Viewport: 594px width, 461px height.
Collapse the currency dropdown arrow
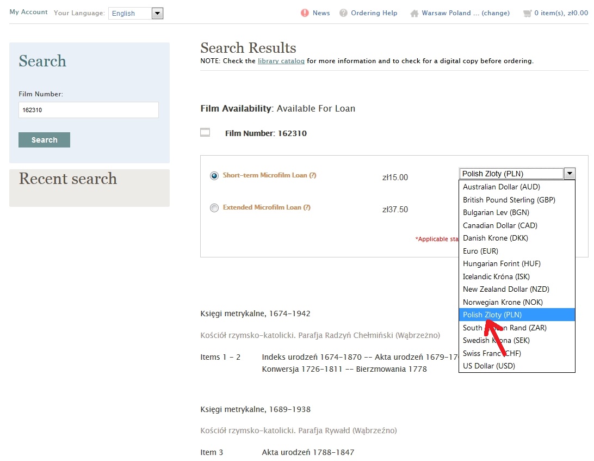coord(570,174)
